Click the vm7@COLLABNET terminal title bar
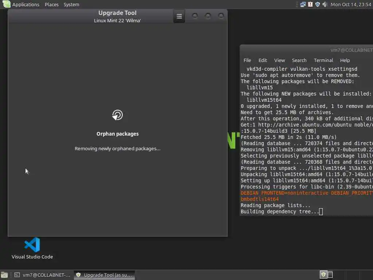This screenshot has height=280, width=373. (306, 50)
